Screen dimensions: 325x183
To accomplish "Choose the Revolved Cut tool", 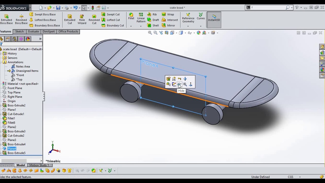I will pos(94,19).
